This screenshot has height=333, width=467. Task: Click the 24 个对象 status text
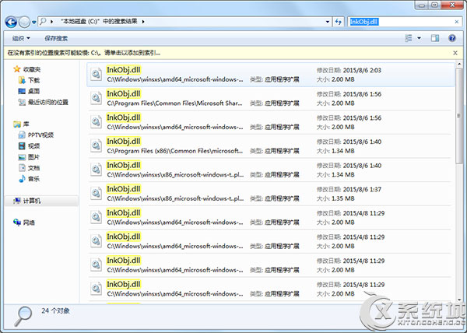(x=56, y=310)
